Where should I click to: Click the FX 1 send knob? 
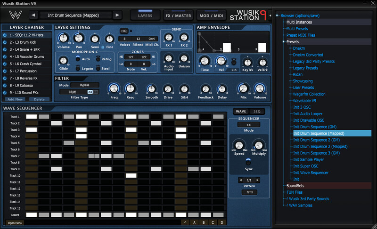[x=169, y=38]
